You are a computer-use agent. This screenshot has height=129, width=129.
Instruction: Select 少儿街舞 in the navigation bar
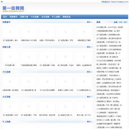click(35, 17)
